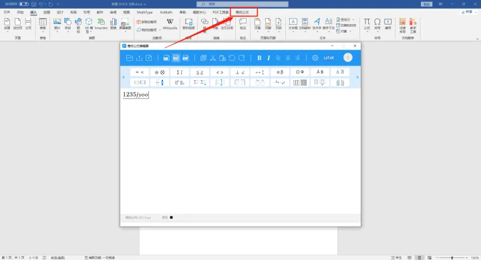The height and width of the screenshot is (260, 481).
Task: Save document icon in Word title bar
Action: point(34,4)
